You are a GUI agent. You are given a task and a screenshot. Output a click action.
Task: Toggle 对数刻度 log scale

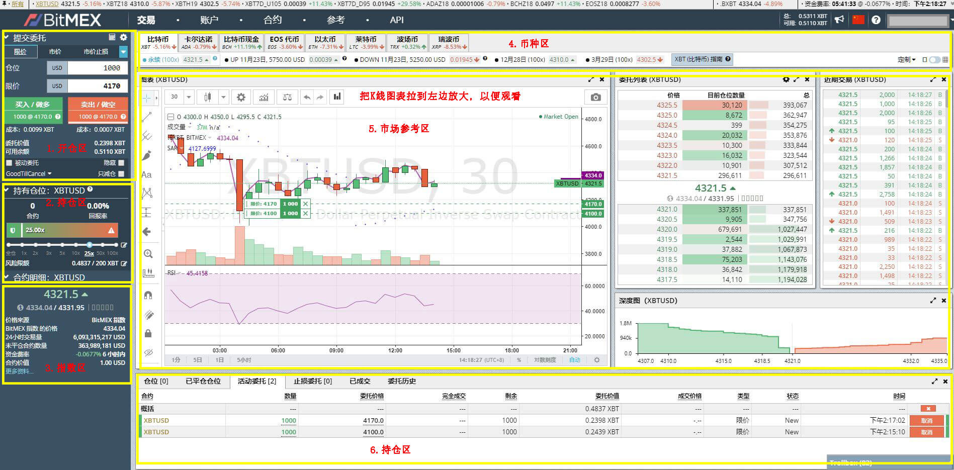[545, 360]
